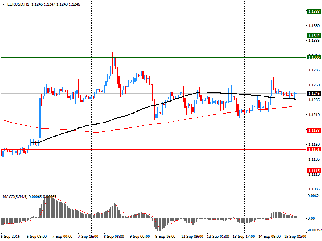This screenshot has height=241, width=322.
Task: Select the red 1.1151 support level label
Action: point(314,149)
